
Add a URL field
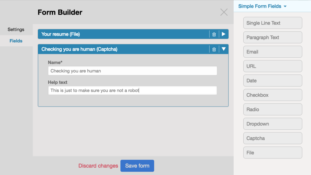click(272, 66)
